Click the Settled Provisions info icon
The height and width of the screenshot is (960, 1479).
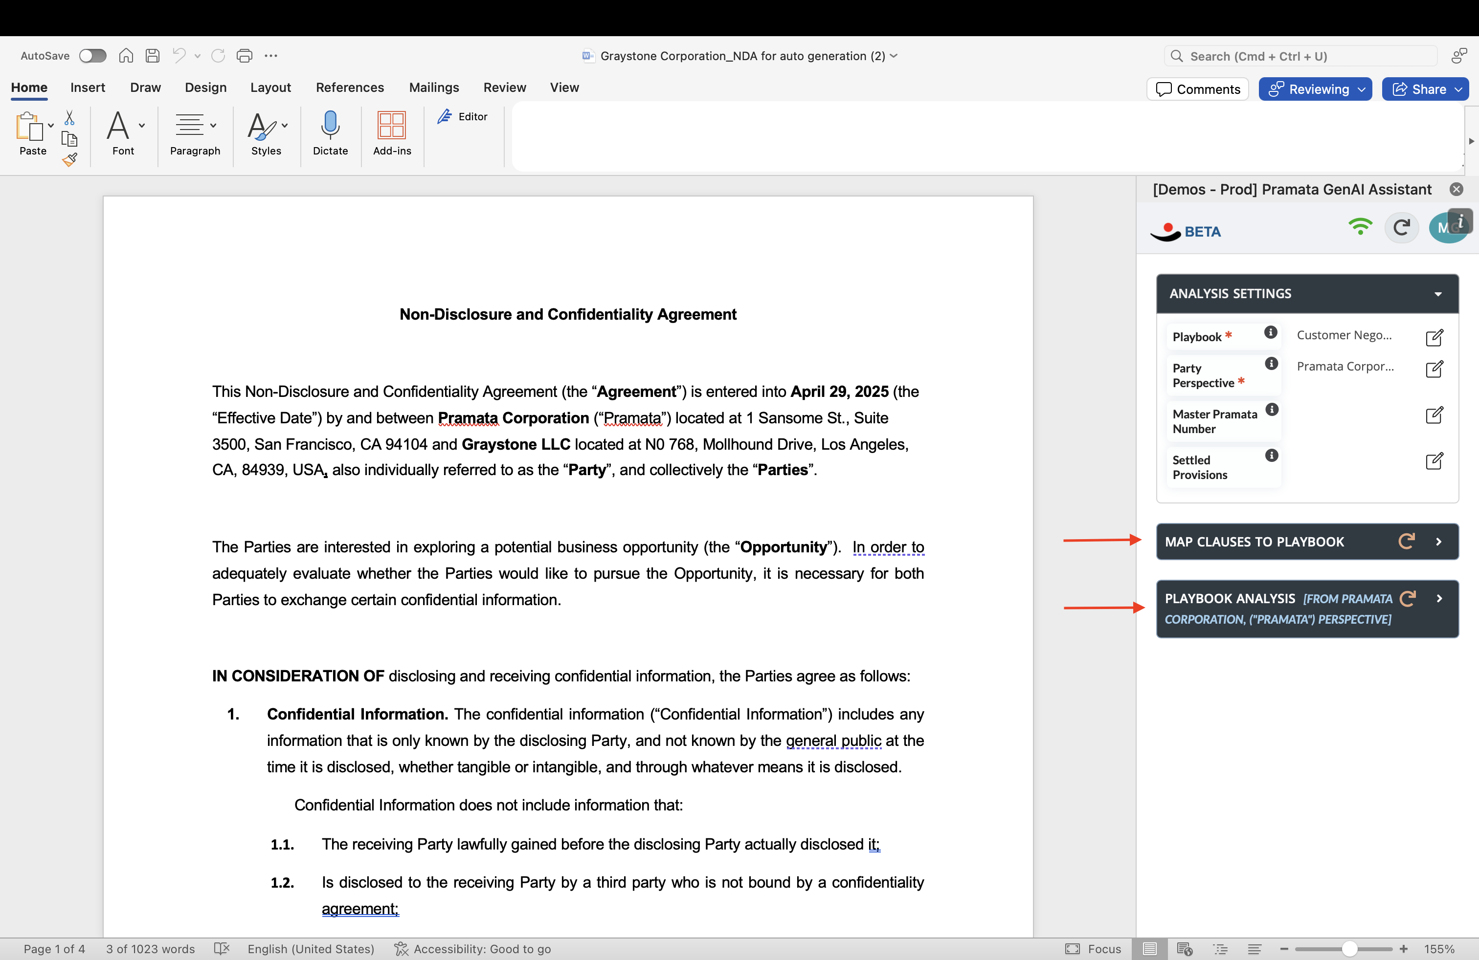(x=1272, y=456)
